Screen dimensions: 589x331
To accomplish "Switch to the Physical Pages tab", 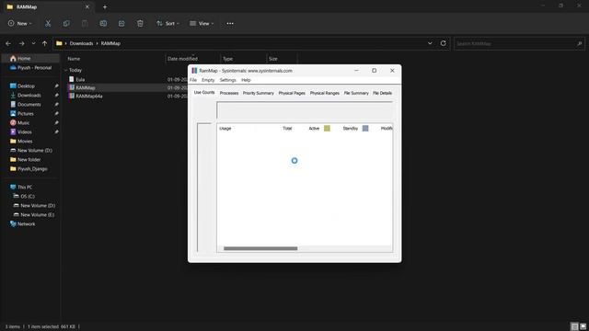I will 292,93.
